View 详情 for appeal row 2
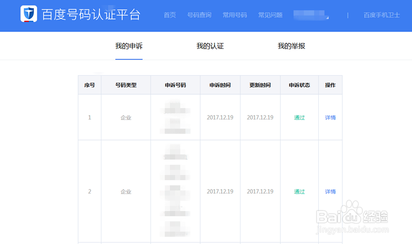Screen dimensions: 412x244 330,191
